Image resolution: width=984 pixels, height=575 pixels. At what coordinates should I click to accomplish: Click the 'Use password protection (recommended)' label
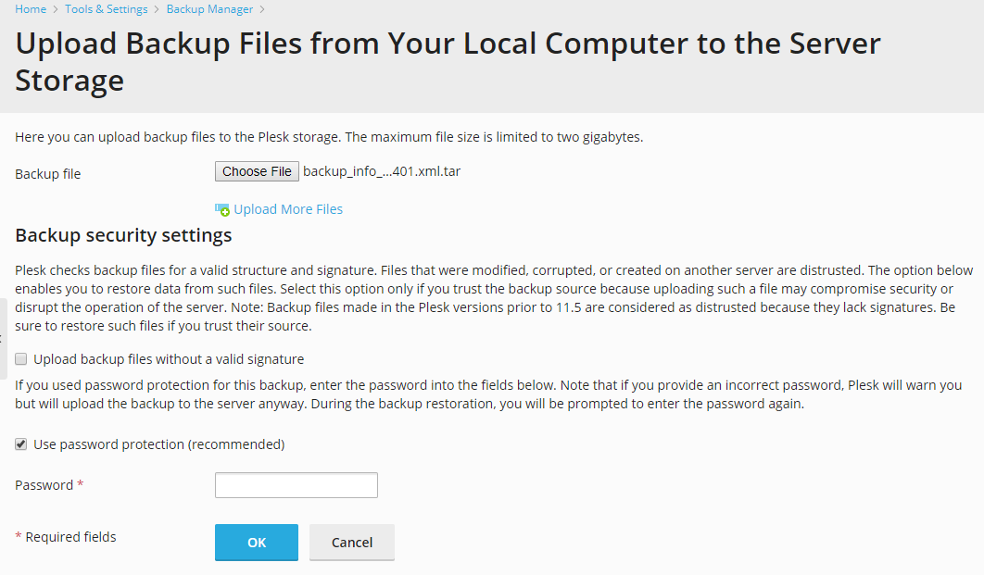[158, 444]
